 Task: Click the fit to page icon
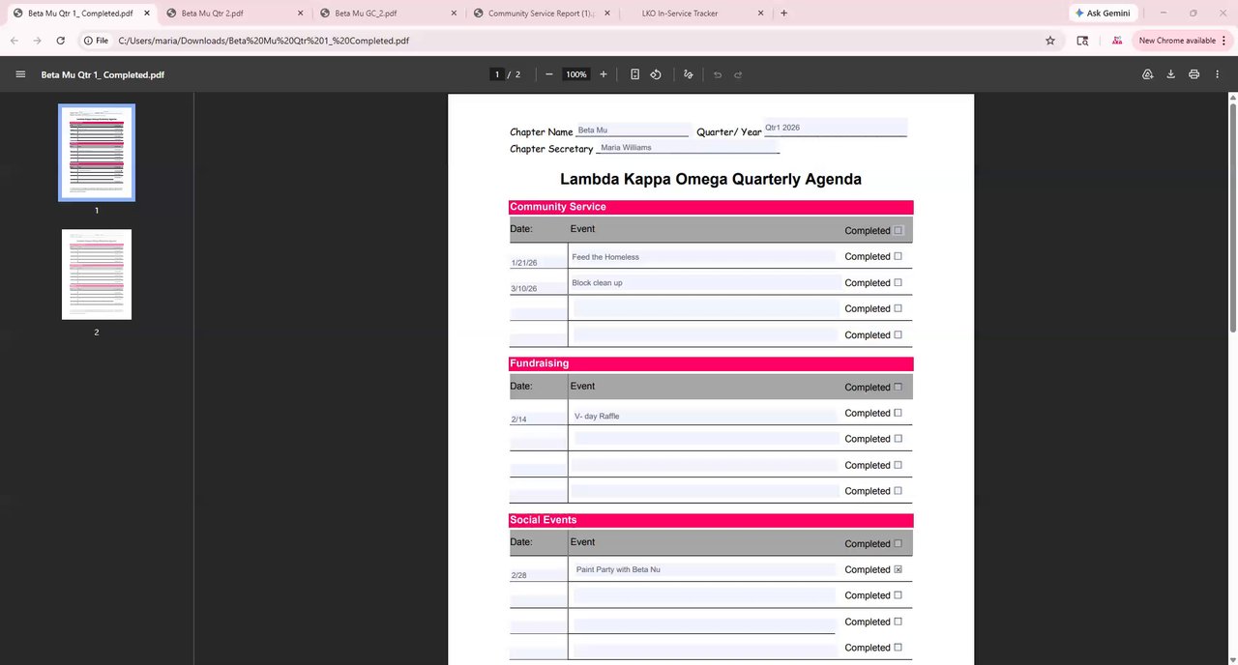(634, 74)
